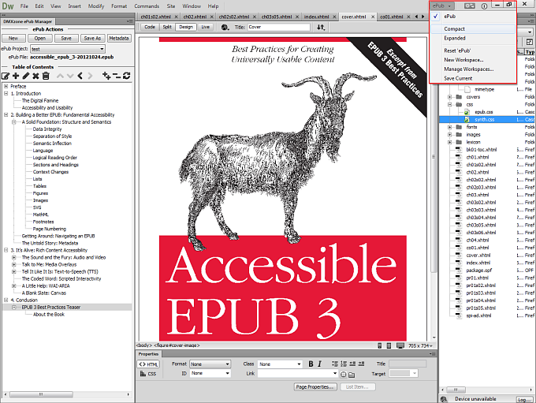Click the Bold formatting button

[x=311, y=364]
